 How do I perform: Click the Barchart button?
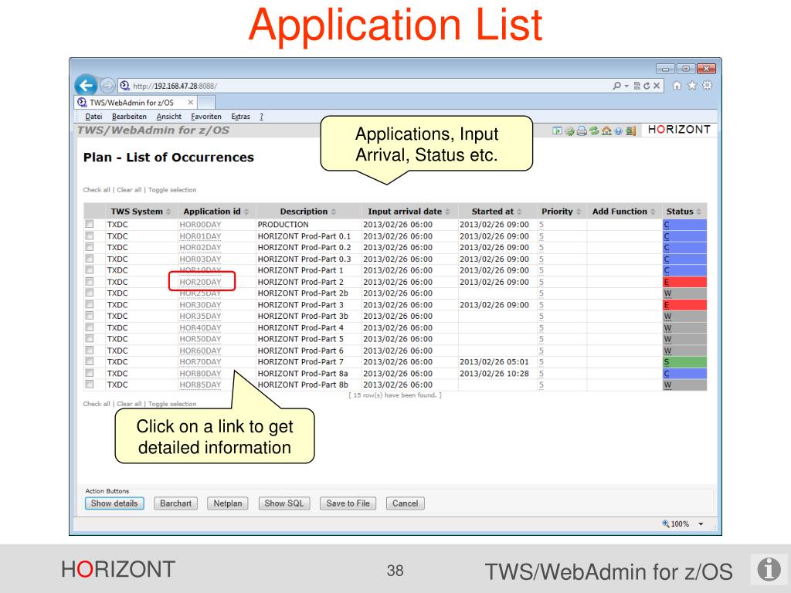click(x=175, y=503)
